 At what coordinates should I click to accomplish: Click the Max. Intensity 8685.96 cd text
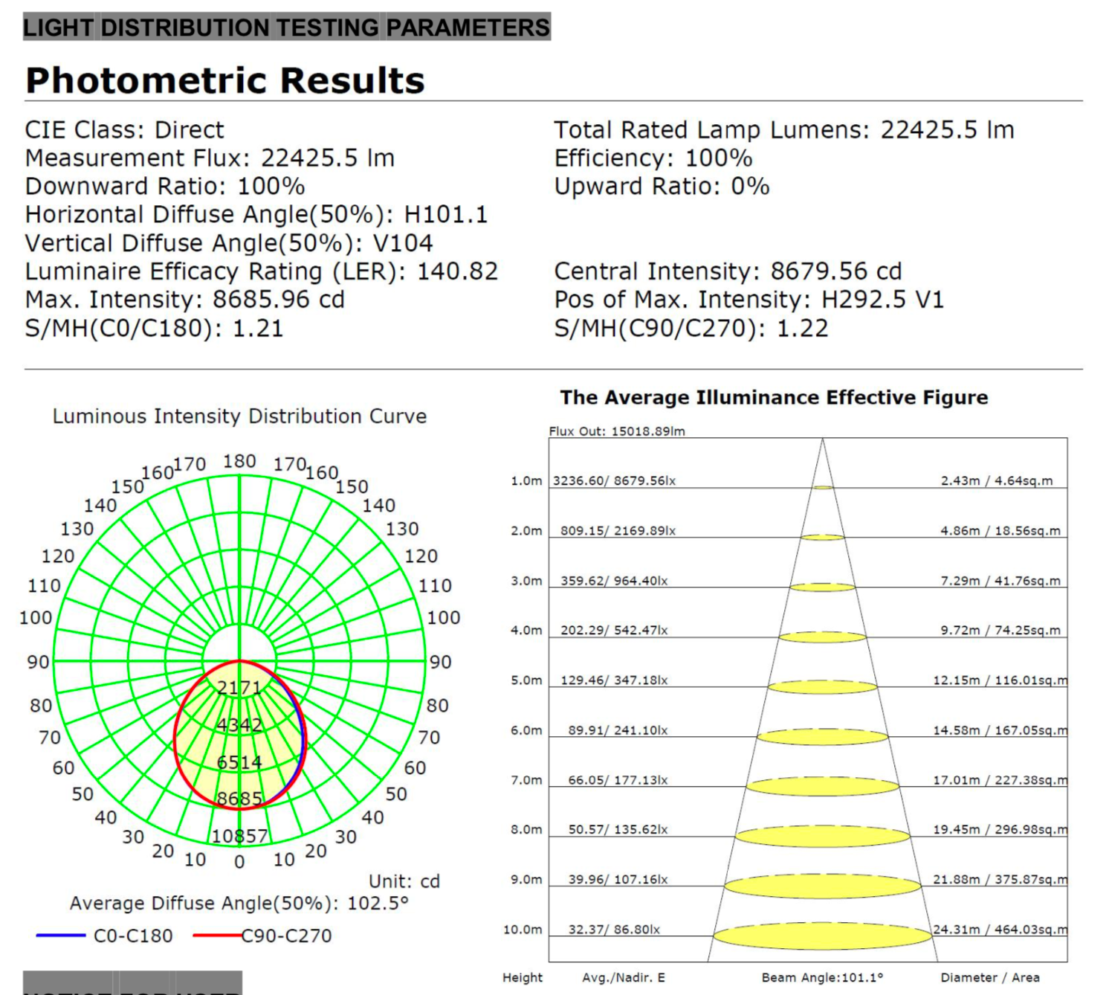pos(185,300)
